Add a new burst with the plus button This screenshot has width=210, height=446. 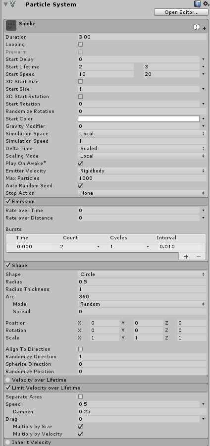186,257
